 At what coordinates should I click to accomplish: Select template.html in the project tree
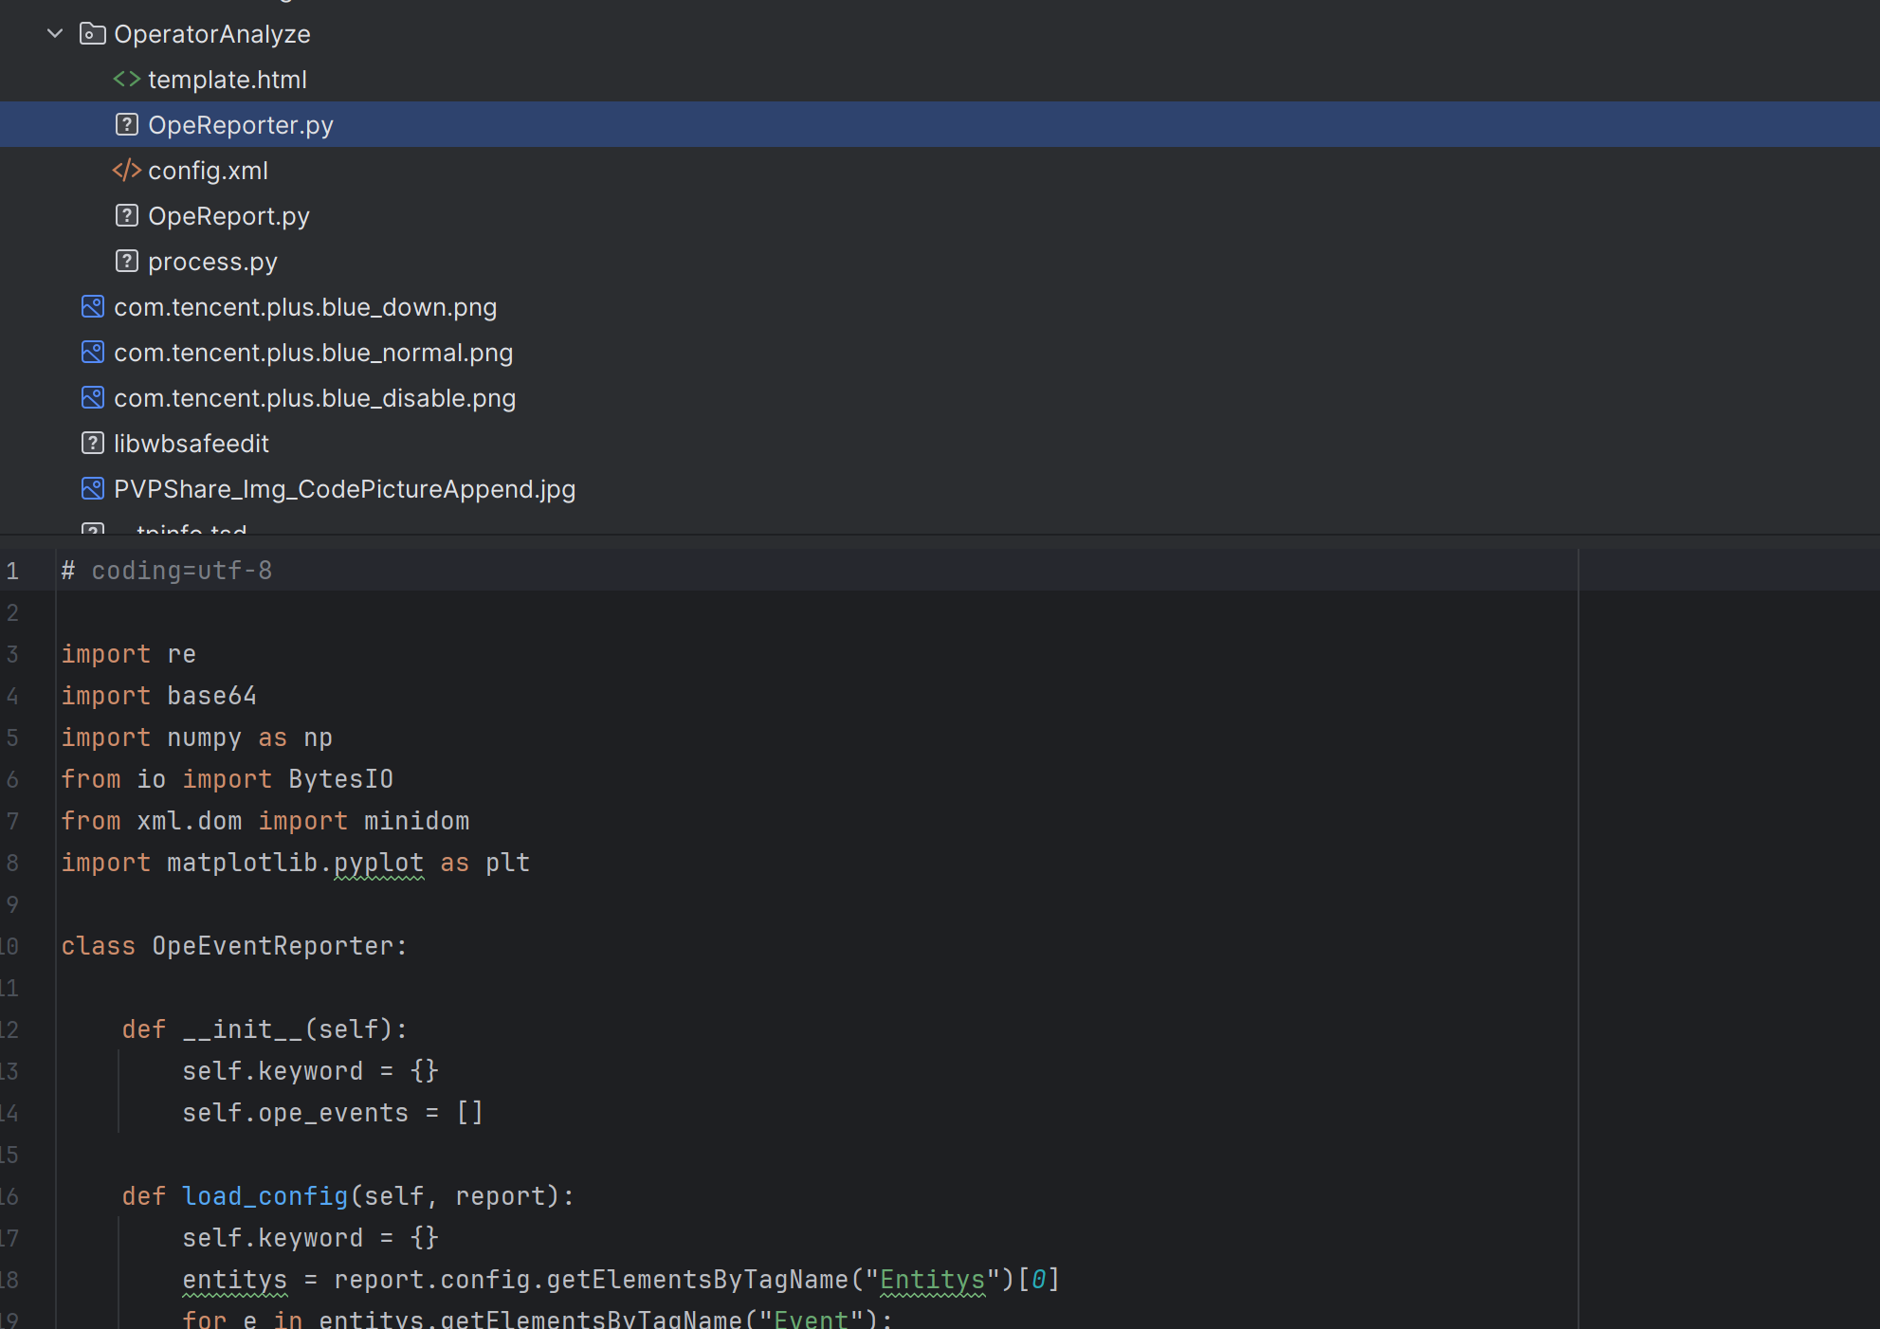940,80
